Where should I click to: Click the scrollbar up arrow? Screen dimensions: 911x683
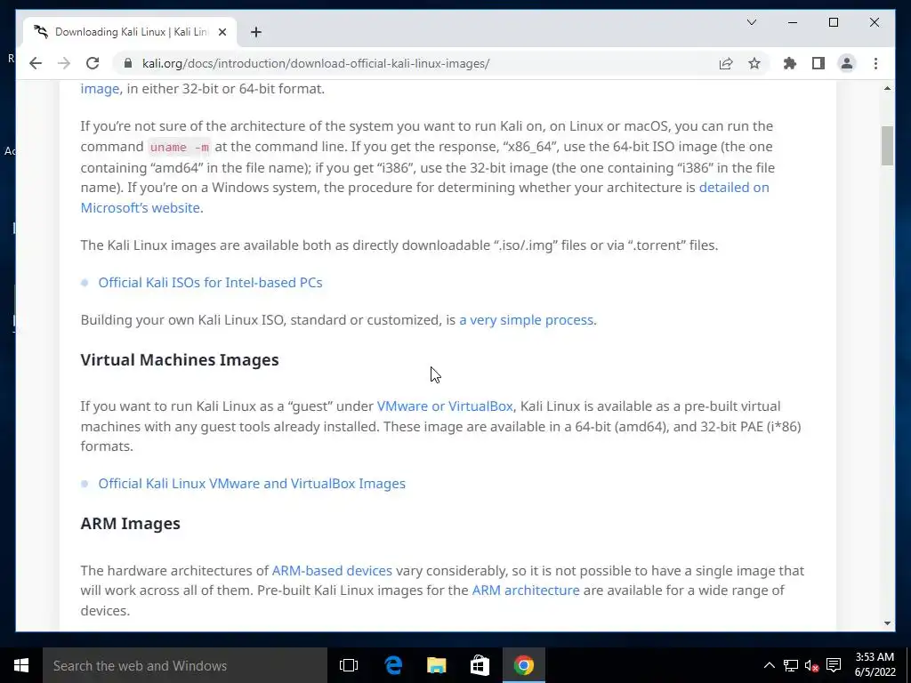tap(887, 88)
